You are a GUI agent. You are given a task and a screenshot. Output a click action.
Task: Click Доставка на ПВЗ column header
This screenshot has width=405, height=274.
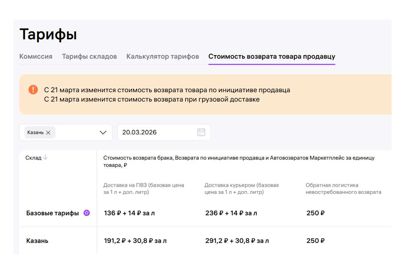[144, 189]
